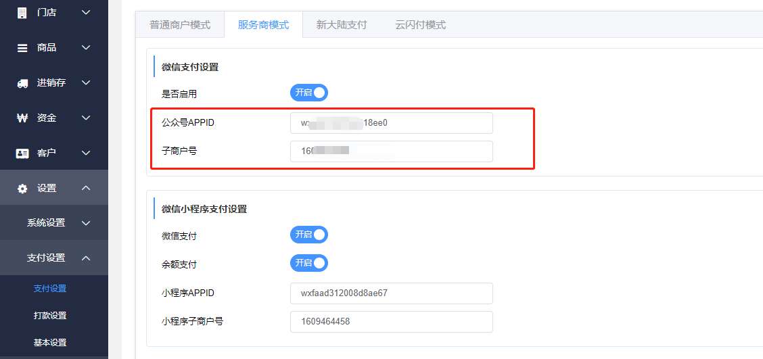Expand the 门店 menu chevron
The height and width of the screenshot is (359, 763).
coord(86,13)
